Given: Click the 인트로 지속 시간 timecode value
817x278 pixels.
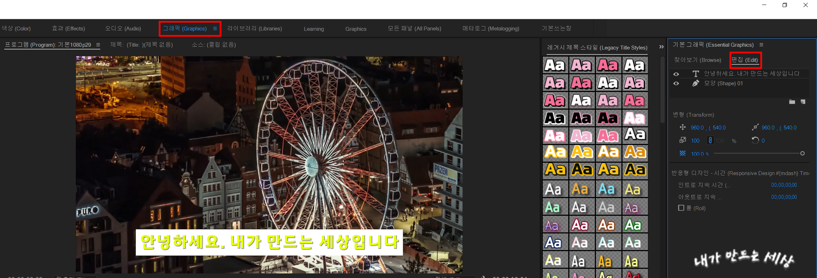Looking at the screenshot, I should pos(784,185).
